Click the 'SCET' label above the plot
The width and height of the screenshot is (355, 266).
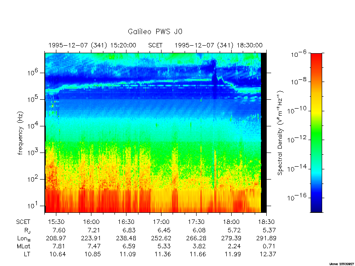coord(155,45)
